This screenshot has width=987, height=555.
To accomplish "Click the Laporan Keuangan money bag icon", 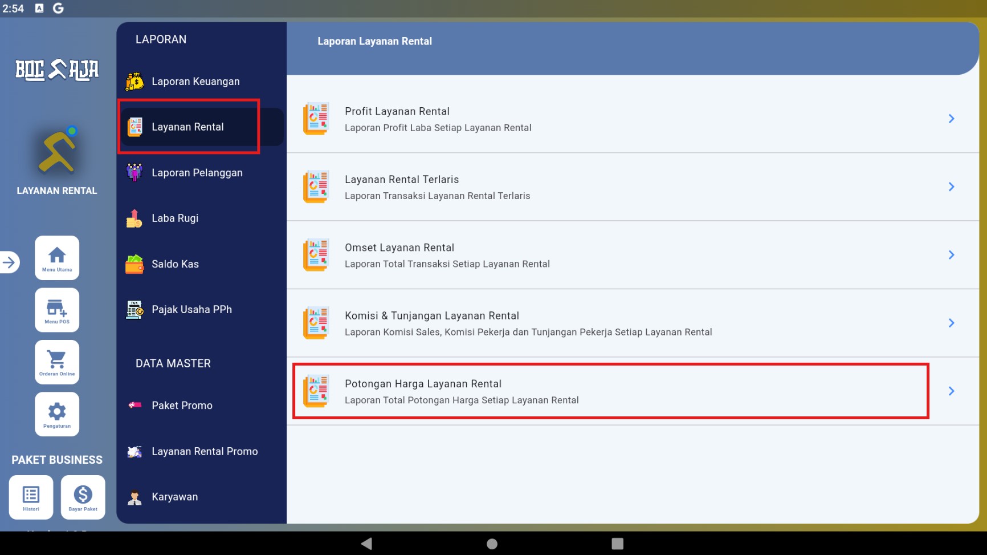I will click(134, 82).
